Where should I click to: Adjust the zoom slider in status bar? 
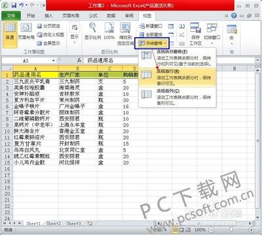(231, 230)
